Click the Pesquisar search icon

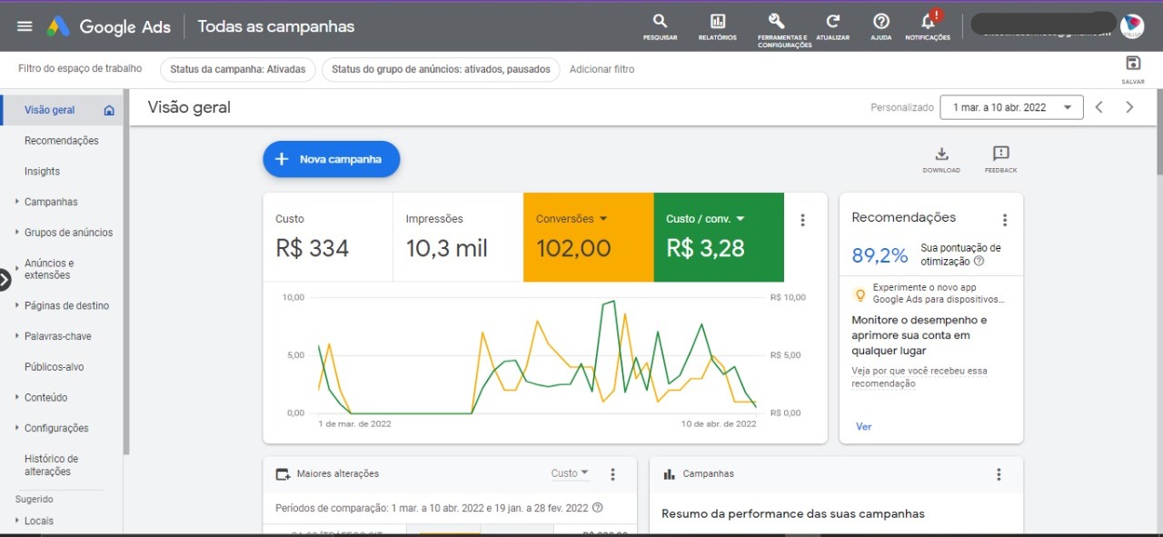tap(660, 22)
